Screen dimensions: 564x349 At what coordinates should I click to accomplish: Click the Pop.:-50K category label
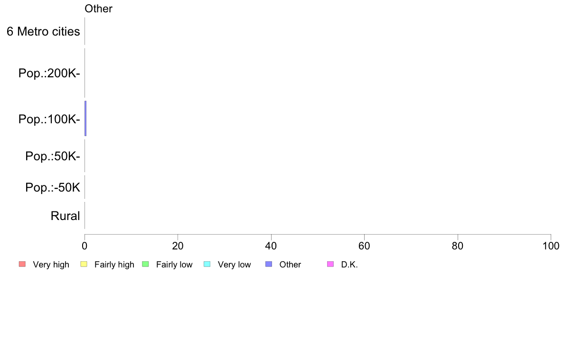tap(53, 187)
